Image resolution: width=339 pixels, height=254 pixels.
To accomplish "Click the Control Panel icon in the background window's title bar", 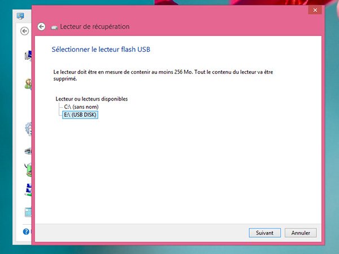I will [20, 16].
